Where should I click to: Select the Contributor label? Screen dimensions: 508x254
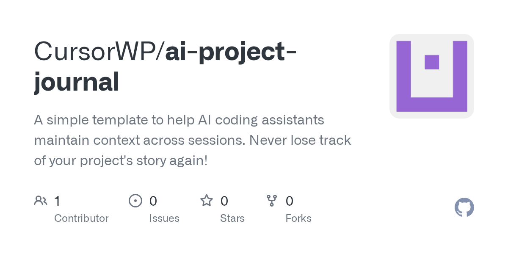(81, 218)
